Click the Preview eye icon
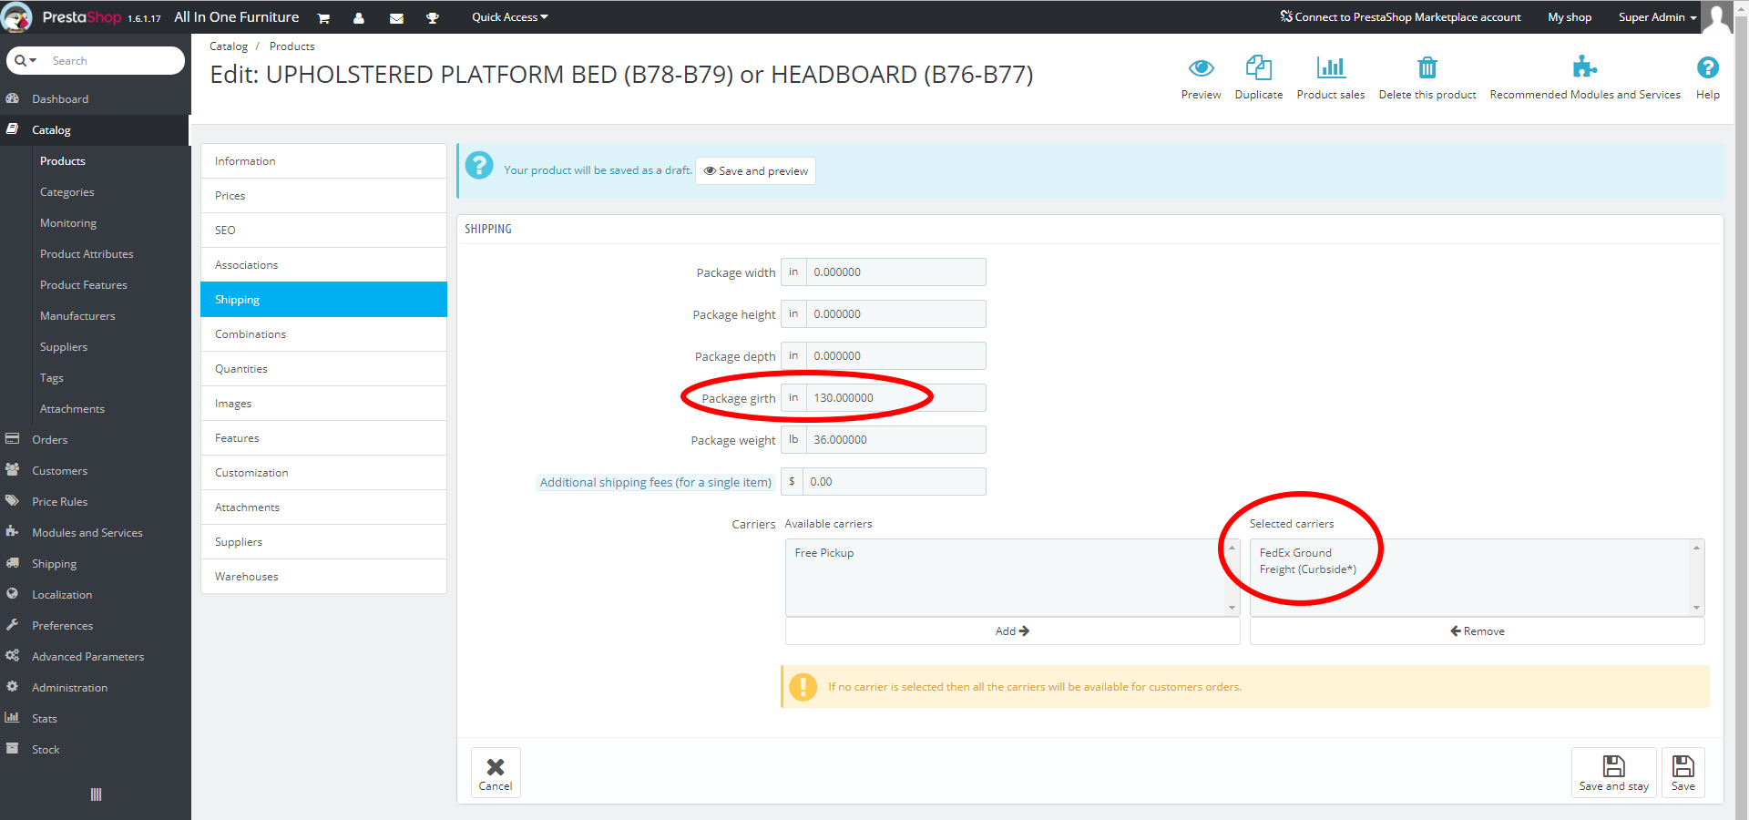 (x=1201, y=68)
